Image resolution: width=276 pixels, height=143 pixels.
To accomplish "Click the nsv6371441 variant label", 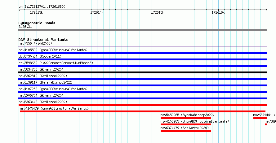I will coord(265,115).
